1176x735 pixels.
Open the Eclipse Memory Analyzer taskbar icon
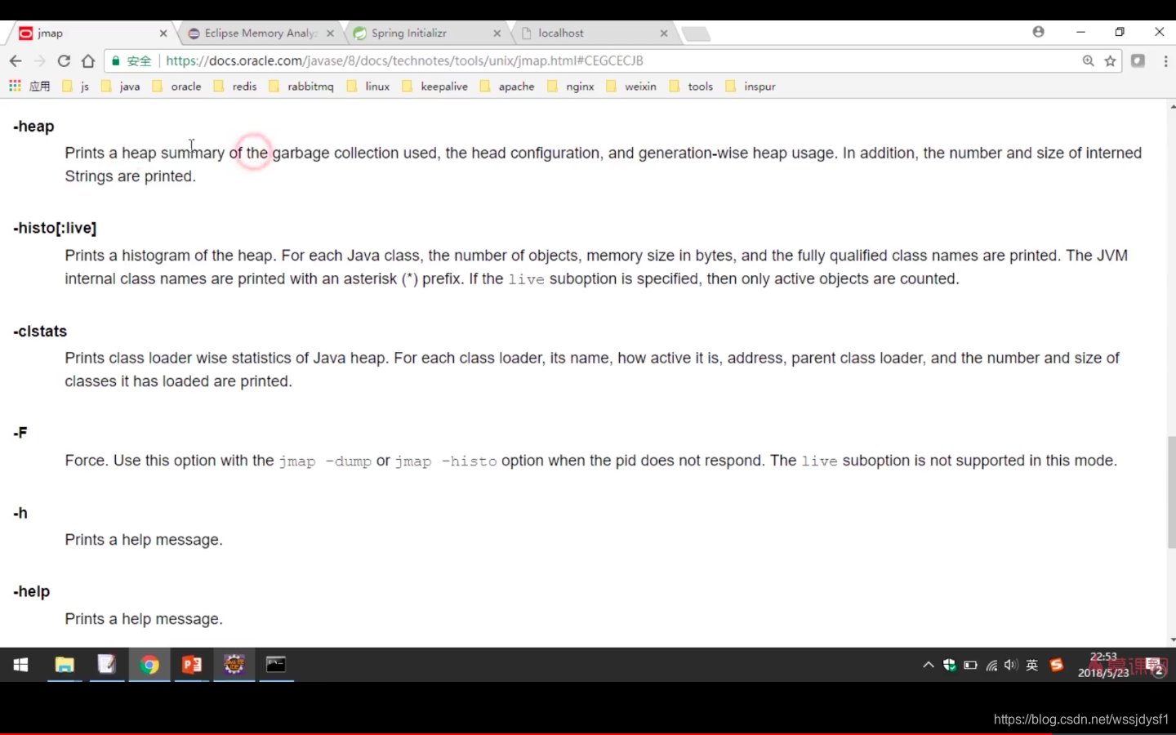[x=234, y=665]
